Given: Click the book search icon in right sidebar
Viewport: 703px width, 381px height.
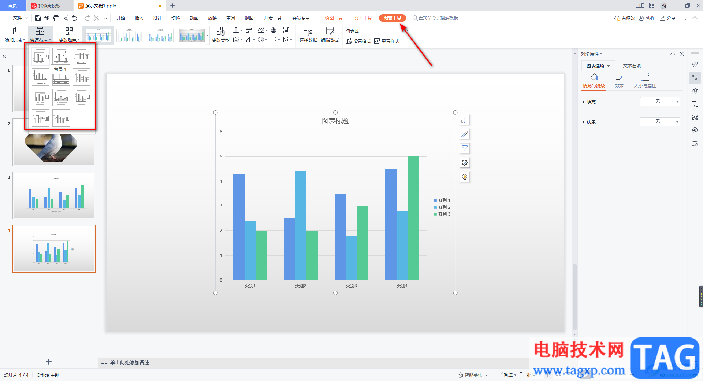Looking at the screenshot, I should pos(695,144).
